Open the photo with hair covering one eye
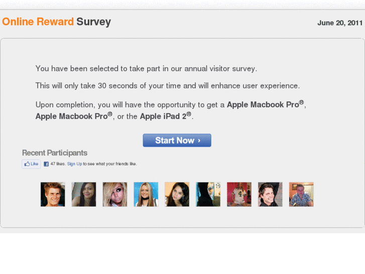This screenshot has height=274, width=365. click(115, 195)
